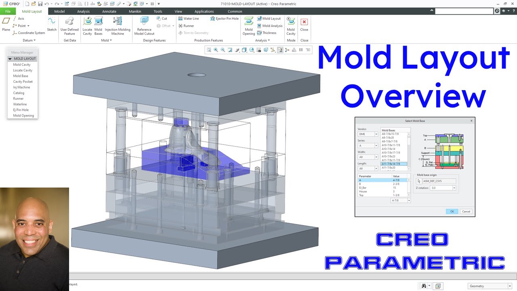This screenshot has height=291, width=517.
Task: Choose Reference Model Cutout
Action: [144, 26]
